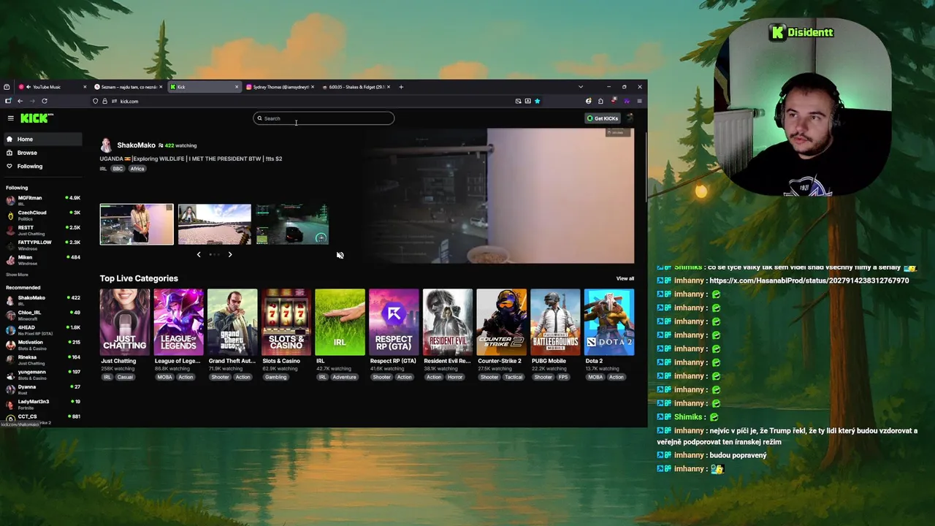935x526 pixels.
Task: Close the Kick browser tab
Action: [x=237, y=87]
